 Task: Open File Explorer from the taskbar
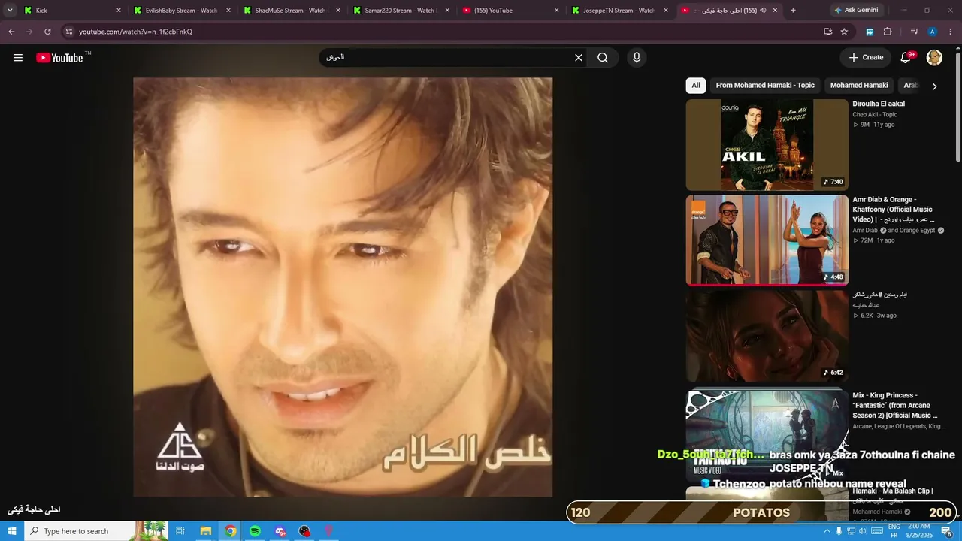tap(205, 531)
